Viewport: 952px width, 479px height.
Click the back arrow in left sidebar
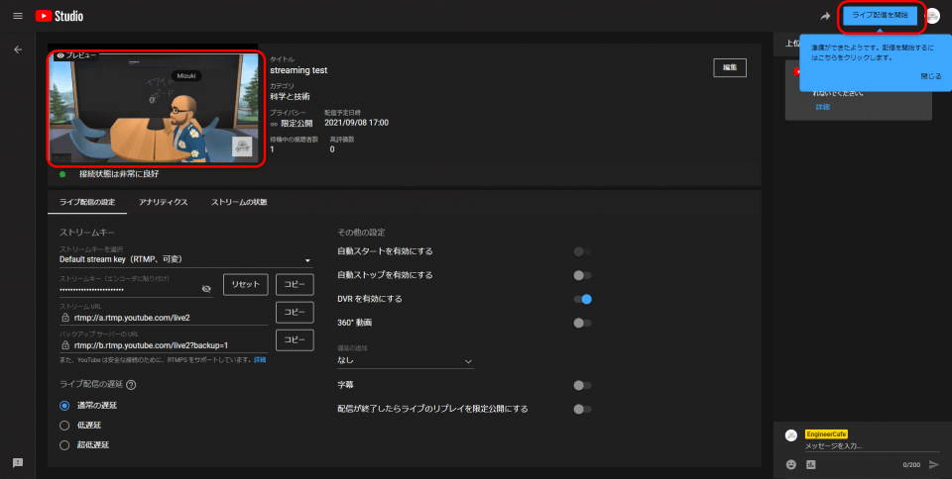click(x=17, y=48)
